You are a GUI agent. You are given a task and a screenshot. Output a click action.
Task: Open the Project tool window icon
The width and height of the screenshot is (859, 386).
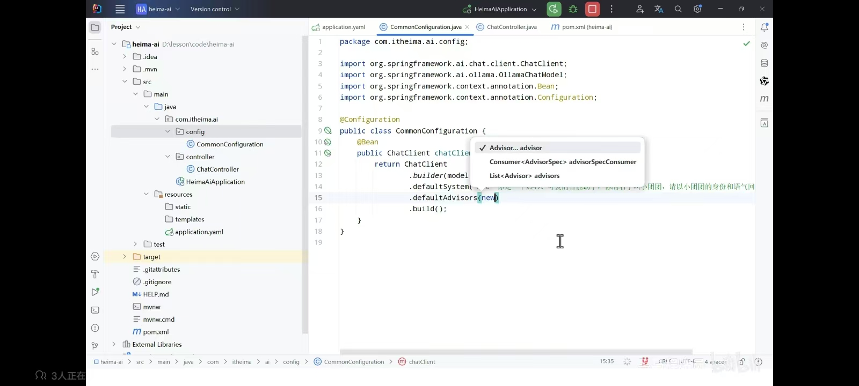click(x=95, y=27)
